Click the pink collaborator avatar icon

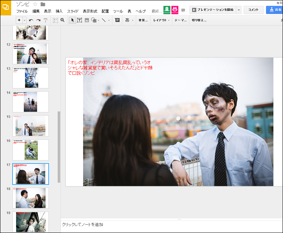pos(175,10)
